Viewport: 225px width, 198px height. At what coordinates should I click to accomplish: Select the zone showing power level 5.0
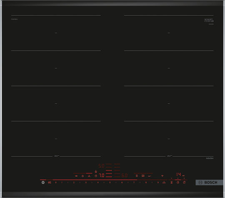pyautogui.click(x=101, y=166)
